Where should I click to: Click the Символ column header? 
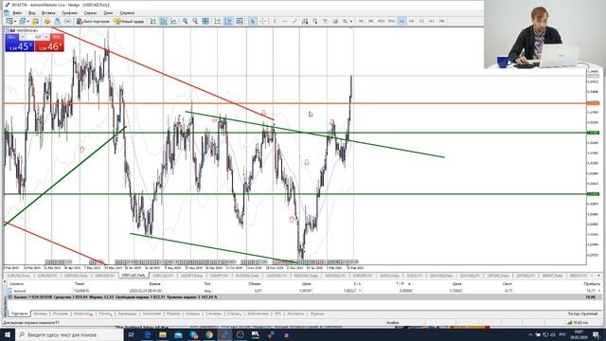click(x=17, y=284)
